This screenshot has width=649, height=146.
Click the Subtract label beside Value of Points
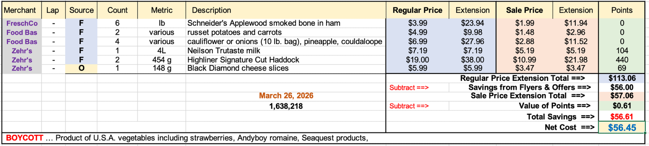click(x=409, y=106)
